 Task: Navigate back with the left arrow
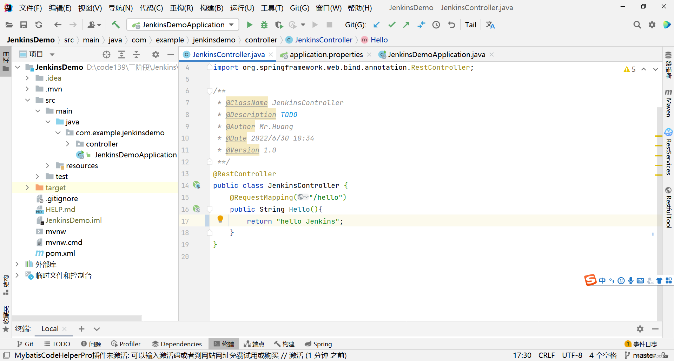click(58, 25)
